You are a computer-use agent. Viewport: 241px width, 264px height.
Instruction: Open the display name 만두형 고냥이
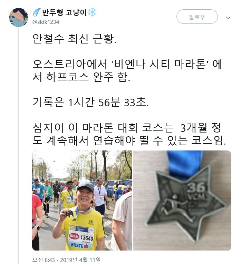tap(64, 12)
